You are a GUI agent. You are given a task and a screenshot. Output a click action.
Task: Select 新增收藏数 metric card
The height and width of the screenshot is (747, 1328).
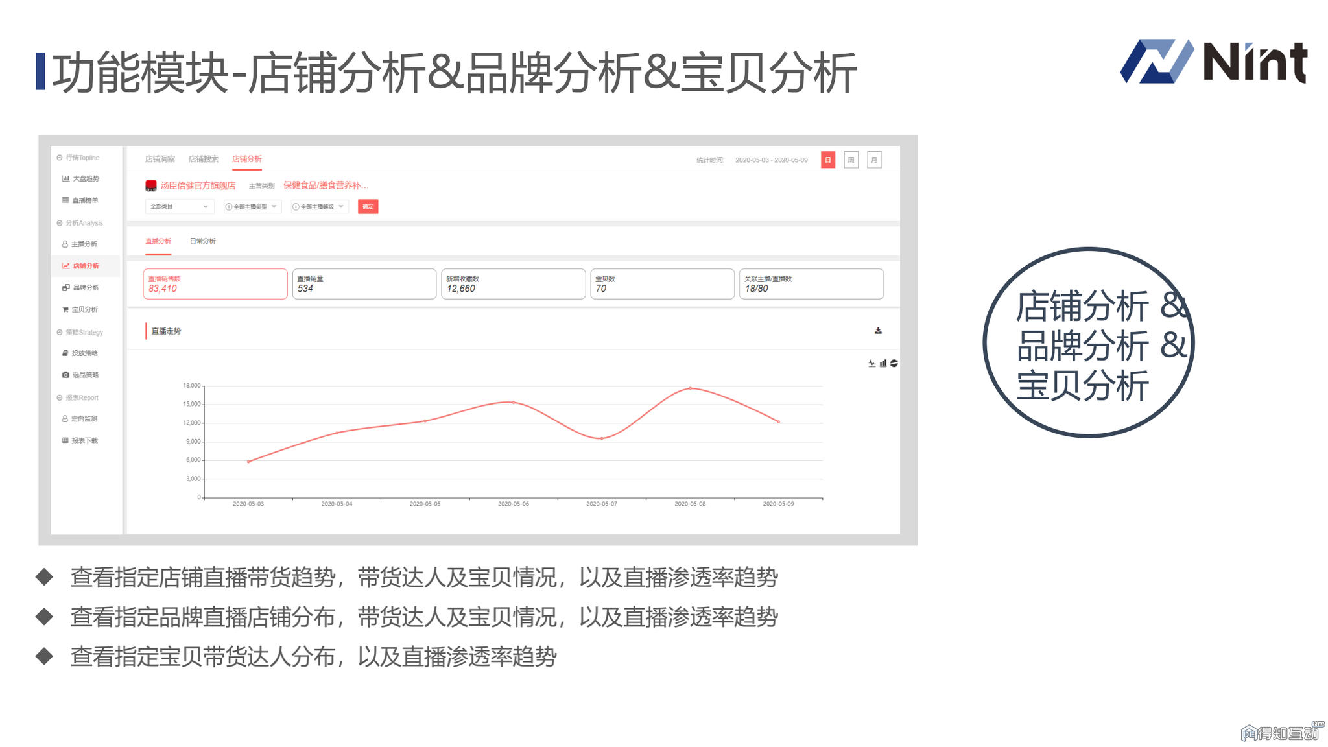pyautogui.click(x=514, y=284)
